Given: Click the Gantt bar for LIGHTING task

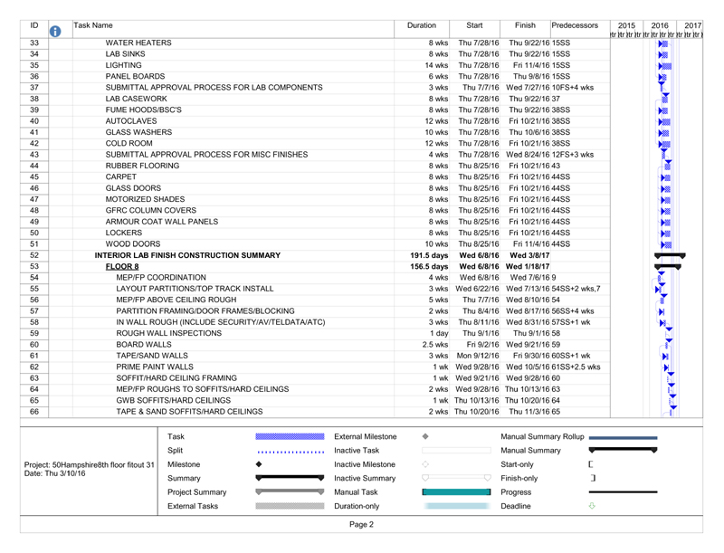Looking at the screenshot, I should pos(667,65).
